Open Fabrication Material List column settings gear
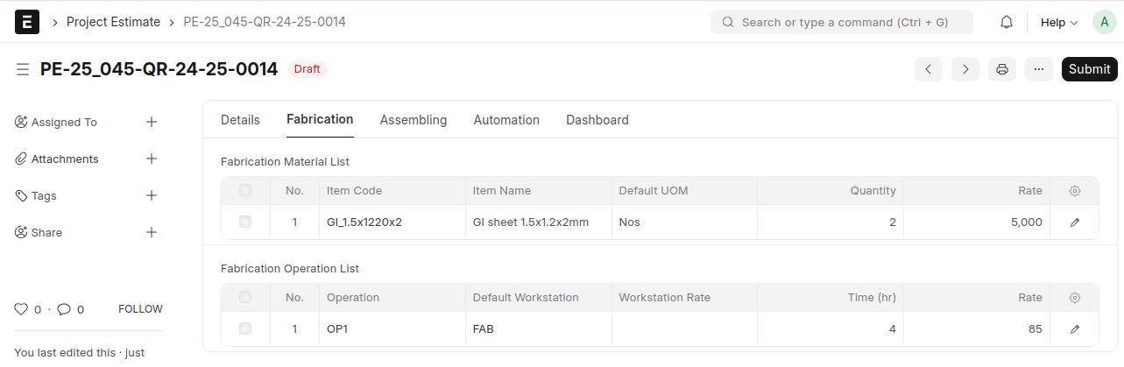This screenshot has width=1124, height=367. [x=1075, y=191]
